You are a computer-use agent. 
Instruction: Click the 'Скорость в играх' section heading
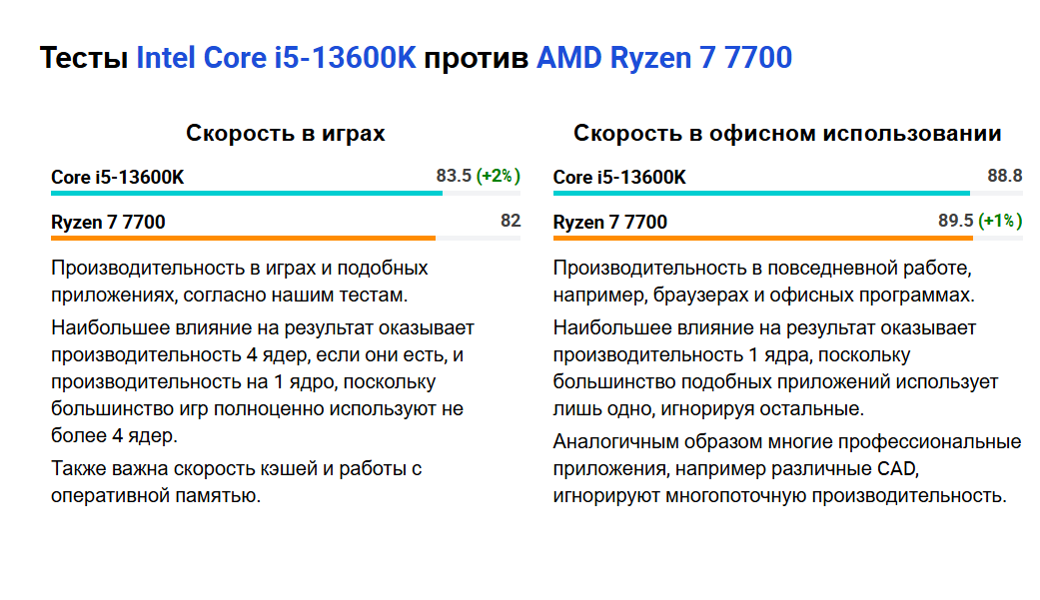[286, 133]
